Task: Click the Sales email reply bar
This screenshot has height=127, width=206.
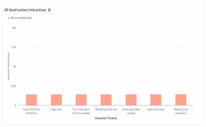Action: 156,100
